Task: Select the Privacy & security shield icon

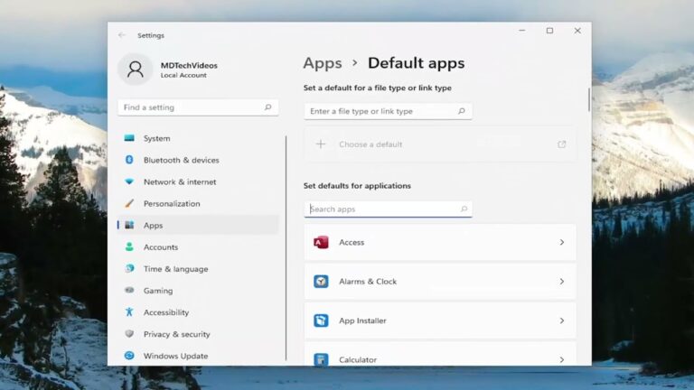Action: coord(129,334)
